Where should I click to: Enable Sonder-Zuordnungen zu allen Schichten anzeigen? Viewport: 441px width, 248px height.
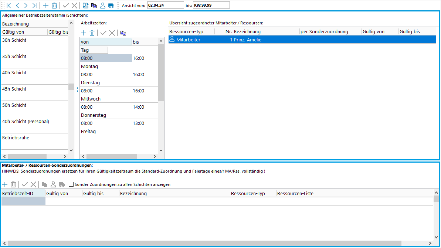click(x=71, y=184)
